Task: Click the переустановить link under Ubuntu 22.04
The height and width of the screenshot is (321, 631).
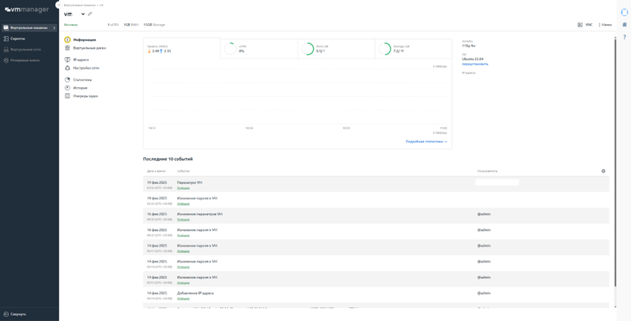Action: coord(475,64)
